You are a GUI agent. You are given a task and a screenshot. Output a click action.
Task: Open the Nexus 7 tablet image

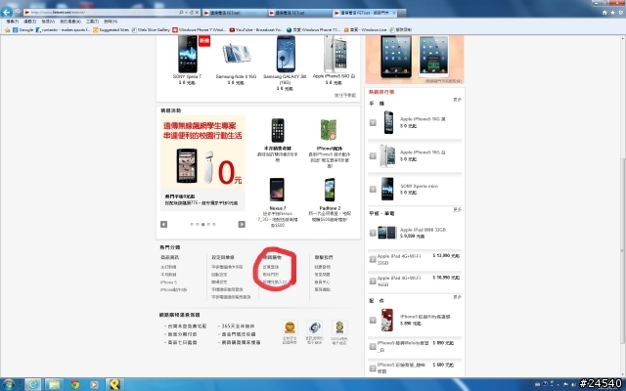(277, 190)
